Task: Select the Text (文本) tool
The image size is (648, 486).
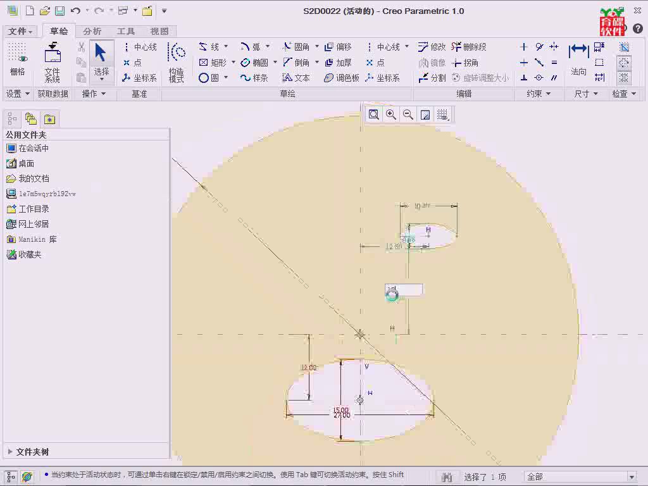Action: 296,78
